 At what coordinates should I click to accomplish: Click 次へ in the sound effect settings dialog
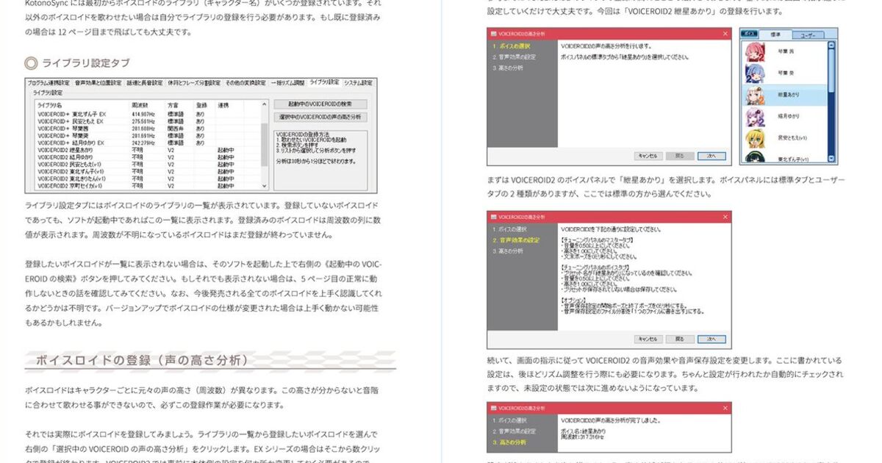tap(711, 339)
